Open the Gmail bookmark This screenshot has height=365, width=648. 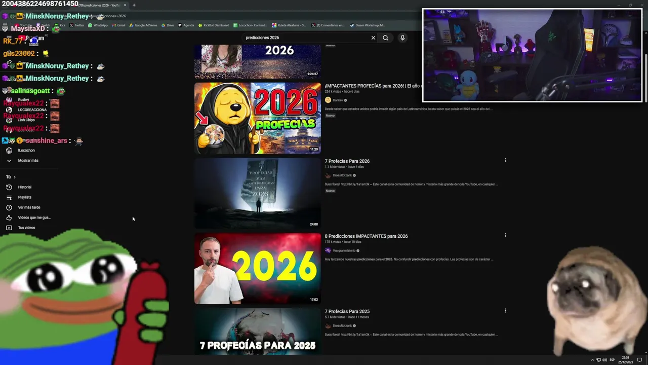tap(118, 25)
